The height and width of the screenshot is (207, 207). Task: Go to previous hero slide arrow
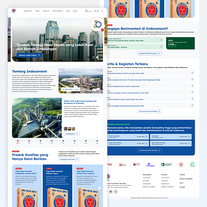point(94,57)
